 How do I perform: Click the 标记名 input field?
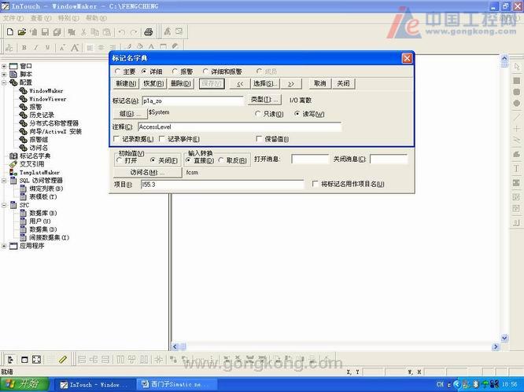(193, 101)
